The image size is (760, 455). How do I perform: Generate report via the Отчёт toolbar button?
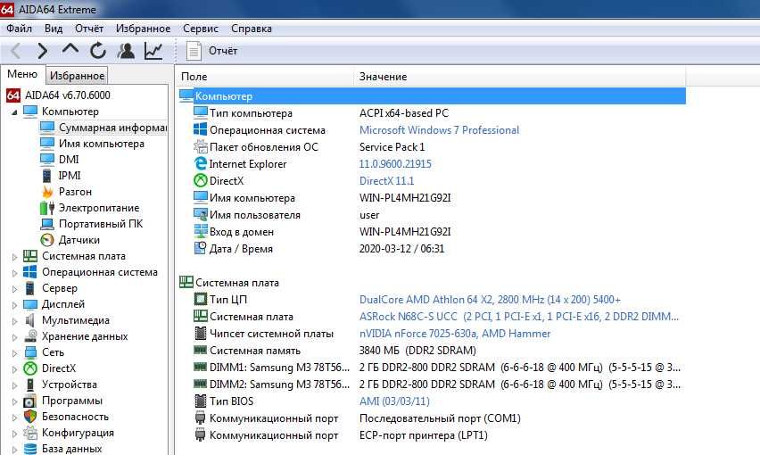[x=212, y=51]
